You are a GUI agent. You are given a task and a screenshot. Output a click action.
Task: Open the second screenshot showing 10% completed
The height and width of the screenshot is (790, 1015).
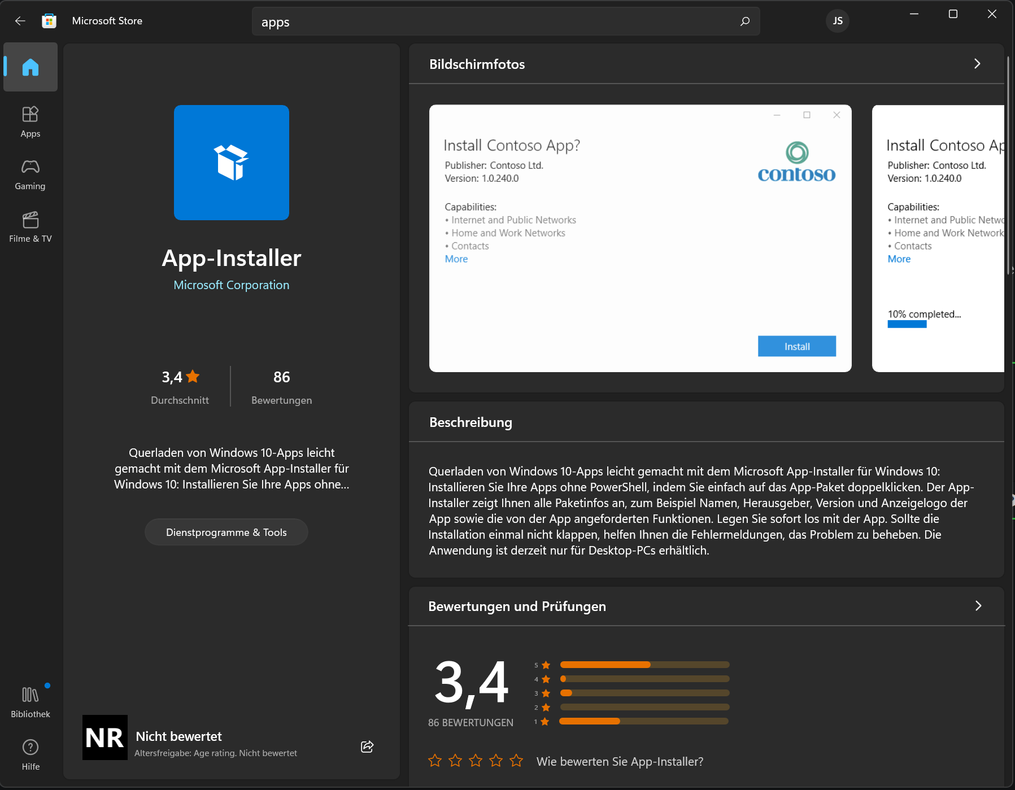pos(938,238)
